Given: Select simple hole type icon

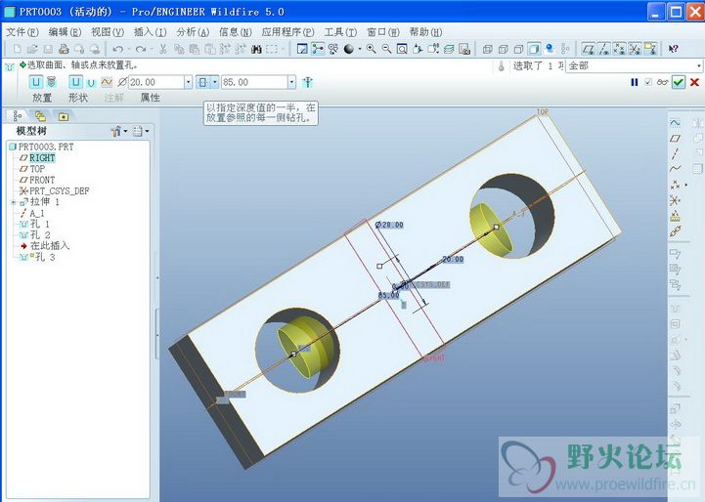Looking at the screenshot, I should click(x=36, y=82).
